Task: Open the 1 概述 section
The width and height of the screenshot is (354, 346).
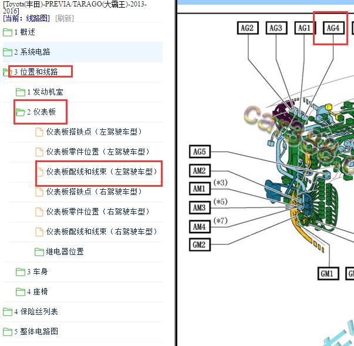Action: tap(25, 32)
